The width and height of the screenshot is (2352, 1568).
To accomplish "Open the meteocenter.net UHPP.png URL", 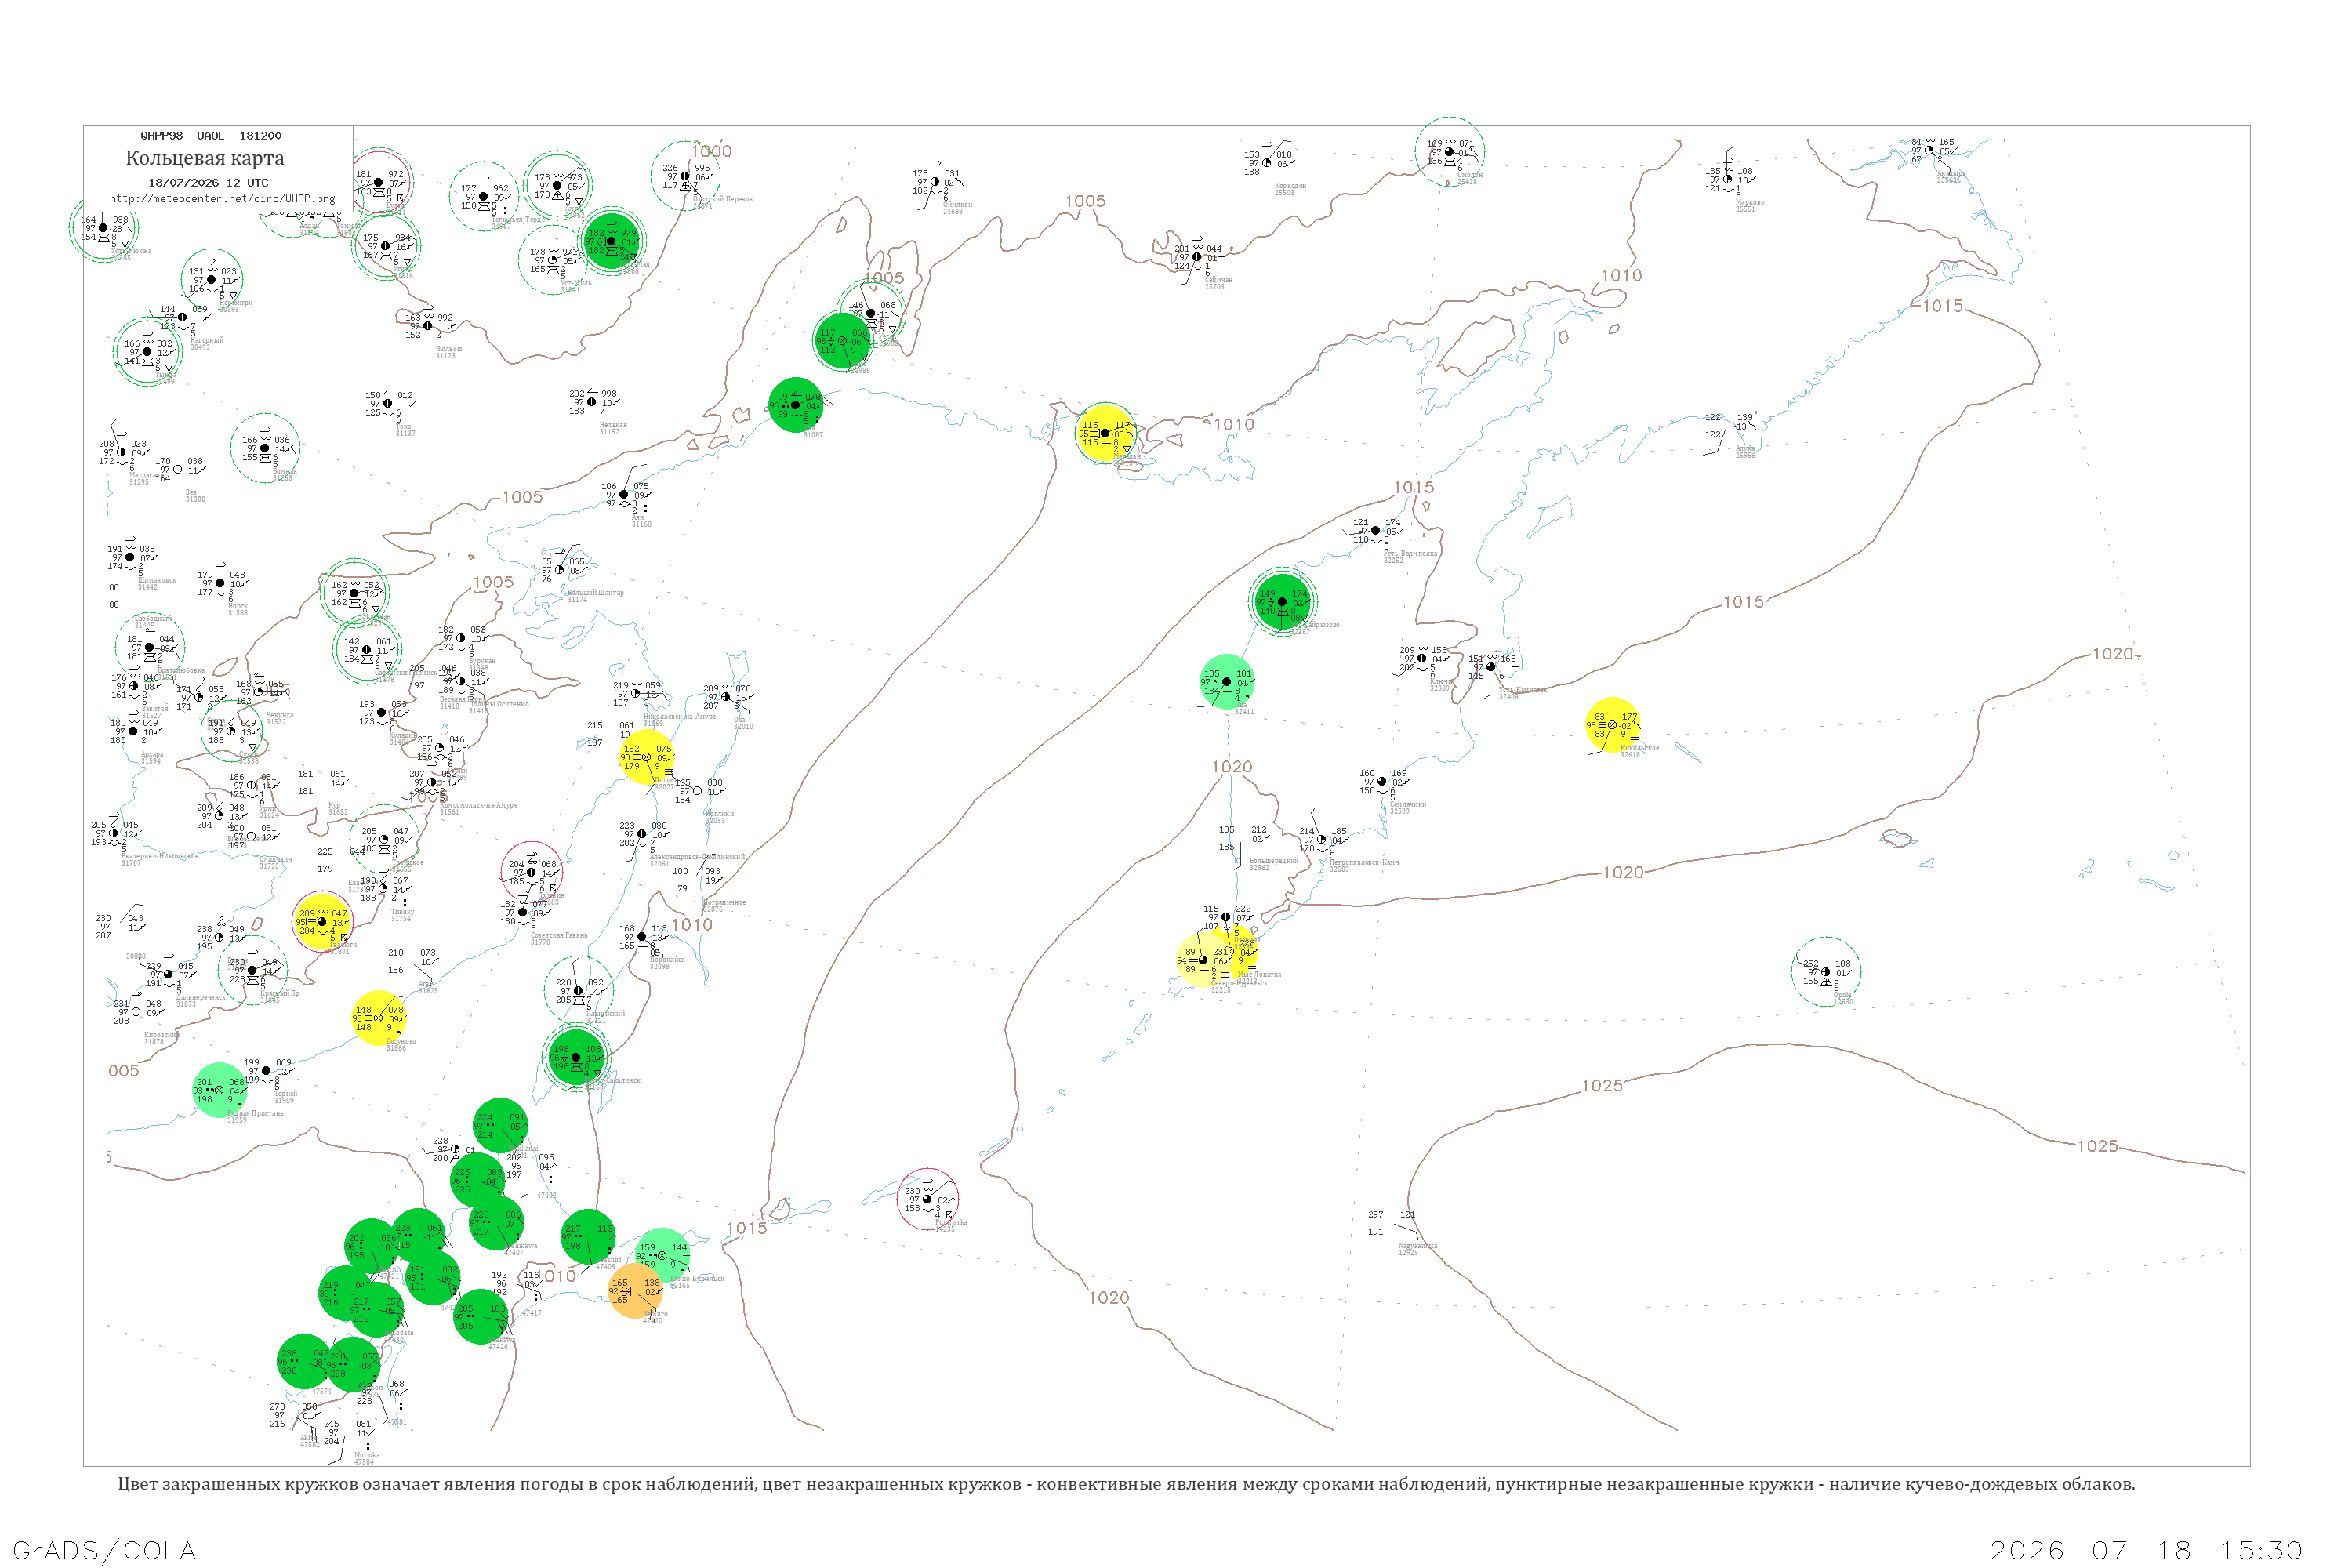I will (x=222, y=199).
